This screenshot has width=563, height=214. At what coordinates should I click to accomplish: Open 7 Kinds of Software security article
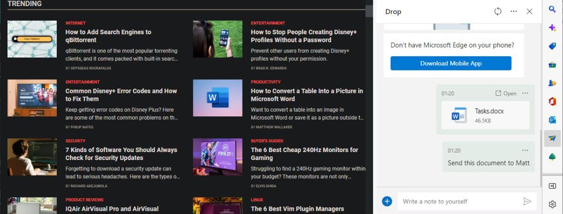click(x=121, y=154)
